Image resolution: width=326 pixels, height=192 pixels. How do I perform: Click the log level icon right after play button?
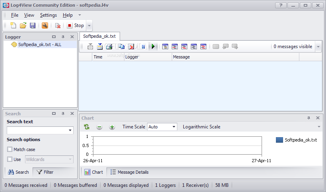(x=165, y=47)
